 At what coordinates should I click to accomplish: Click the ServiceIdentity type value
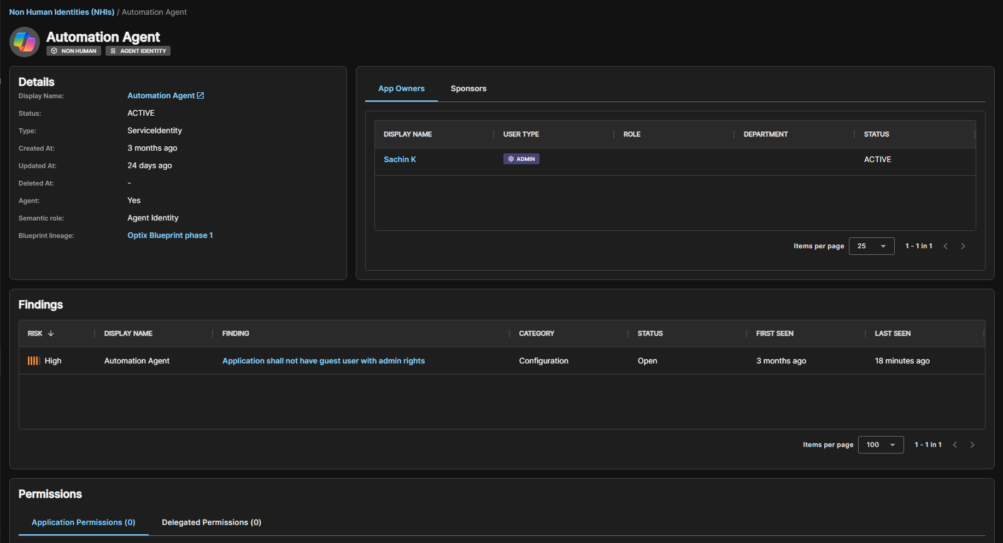click(155, 130)
